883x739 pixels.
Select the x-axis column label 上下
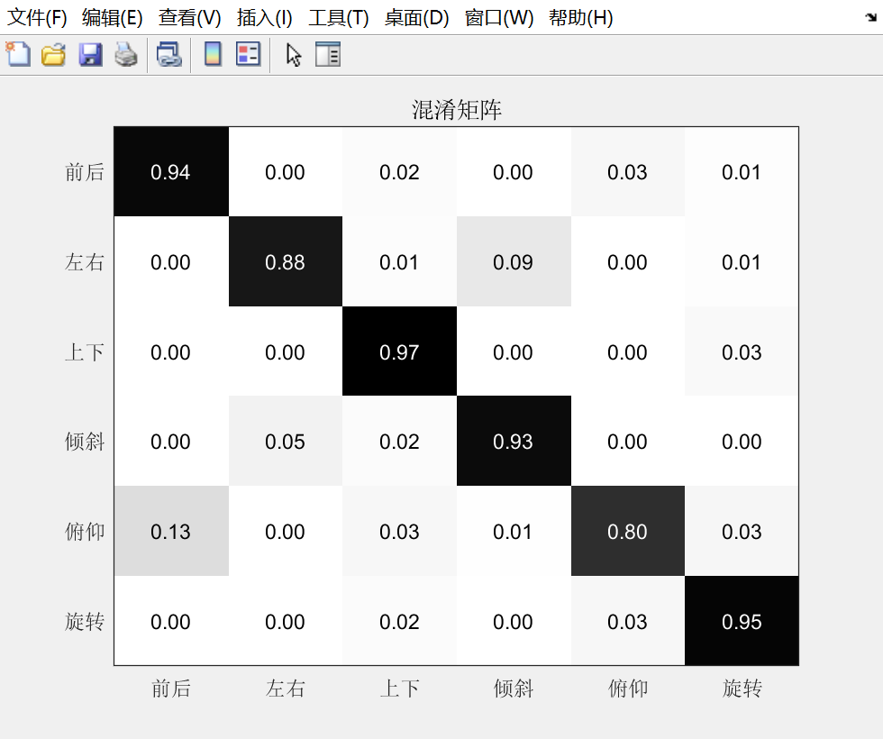click(400, 689)
